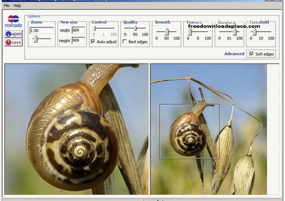Click the New size group label
The height and width of the screenshot is (201, 285).
[69, 22]
